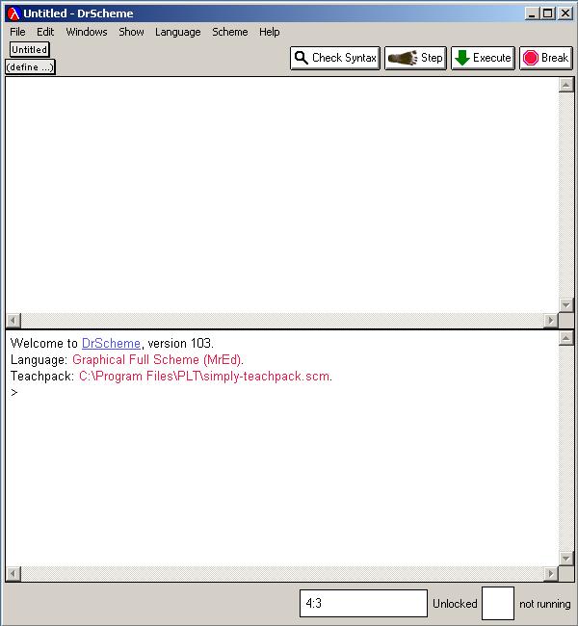Open the File menu
This screenshot has height=626, width=578.
click(17, 32)
